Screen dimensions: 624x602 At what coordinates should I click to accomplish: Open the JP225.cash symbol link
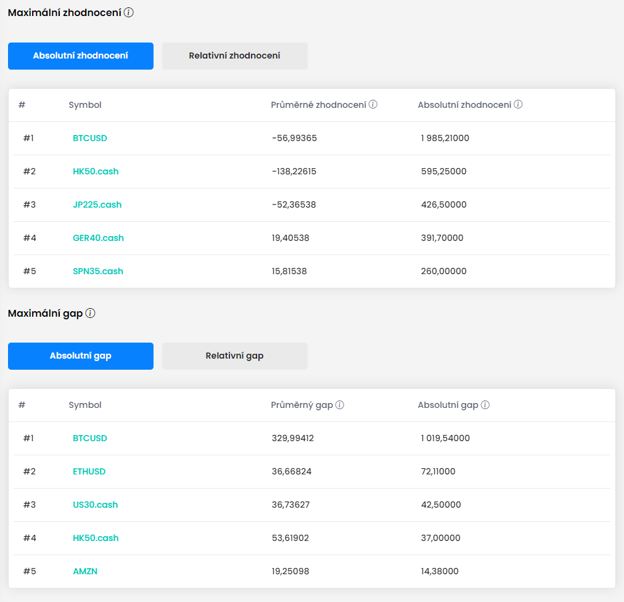[x=97, y=205]
